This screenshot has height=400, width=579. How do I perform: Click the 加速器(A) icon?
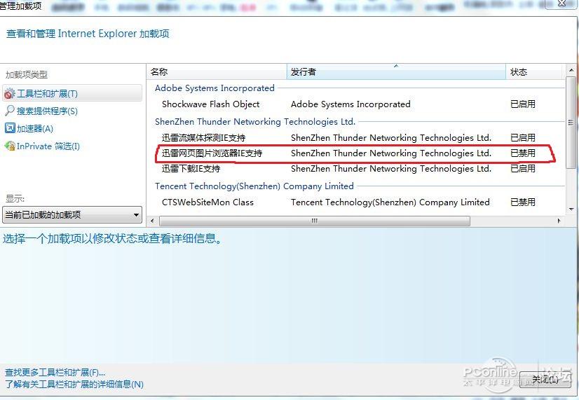(x=10, y=128)
